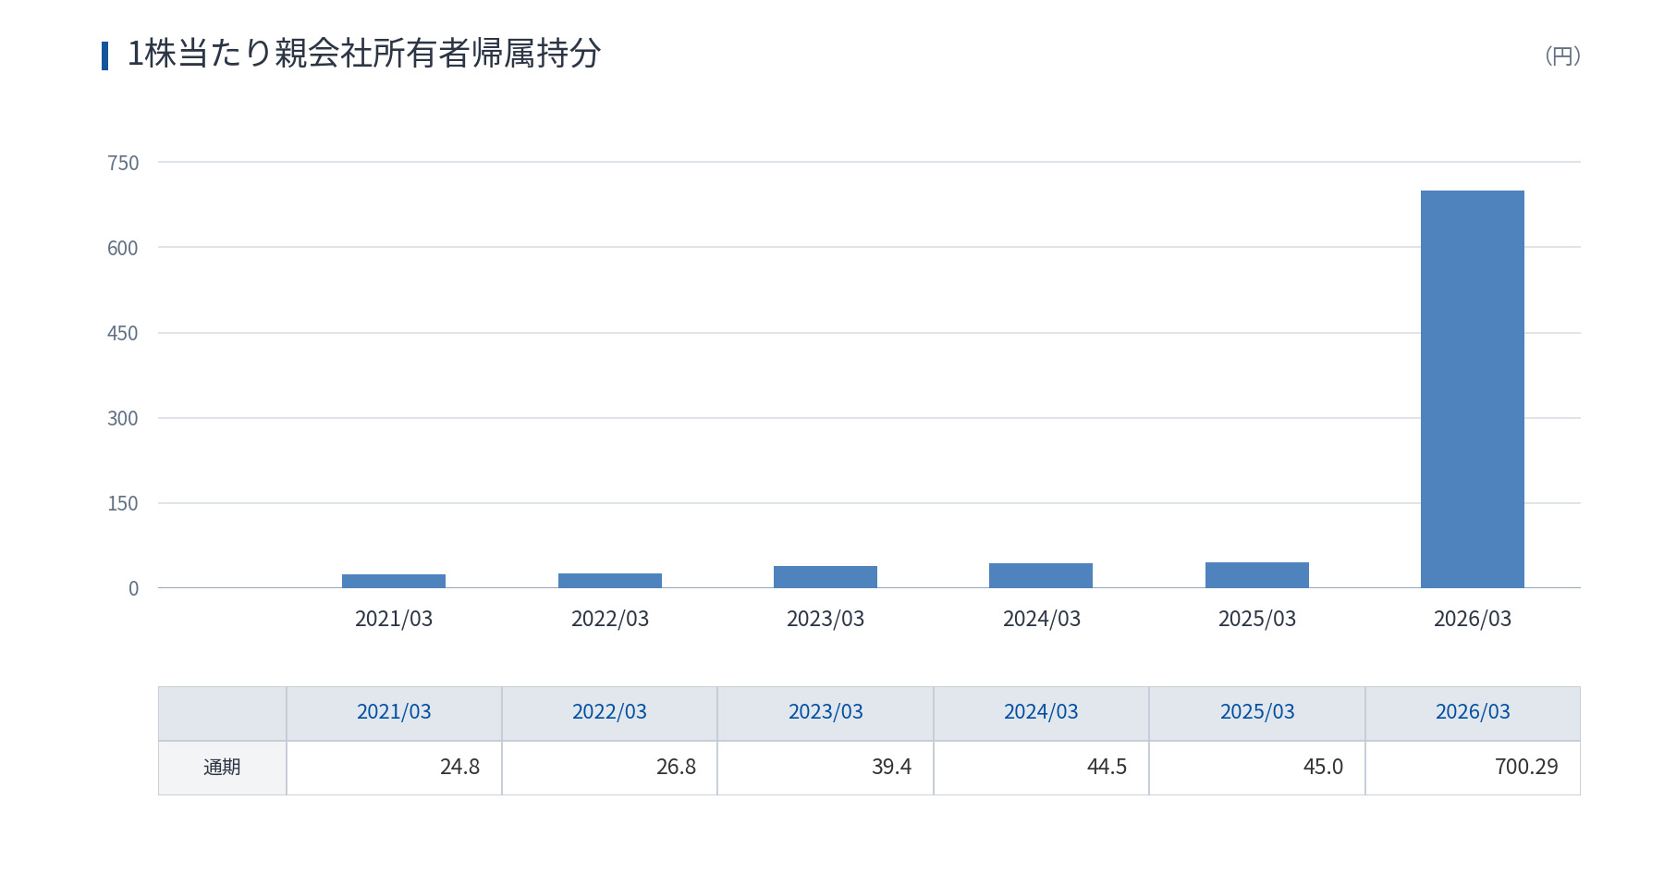
Task: Click the table cell showing 44.5
Action: click(x=1041, y=768)
